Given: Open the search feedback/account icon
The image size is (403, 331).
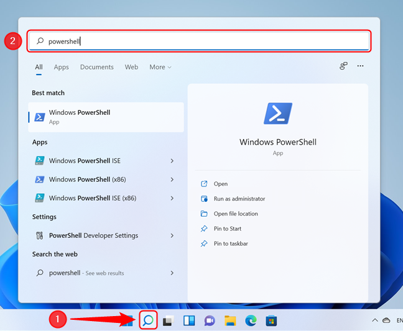Looking at the screenshot, I should (343, 66).
